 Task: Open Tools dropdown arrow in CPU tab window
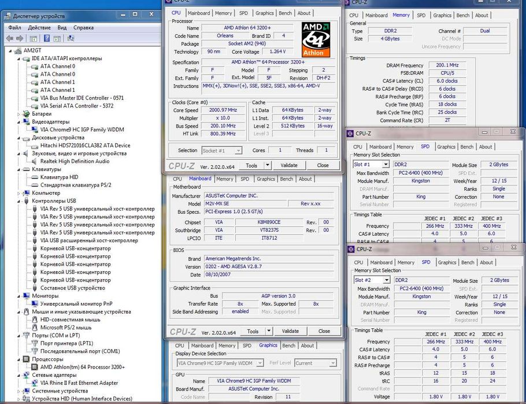(x=268, y=165)
